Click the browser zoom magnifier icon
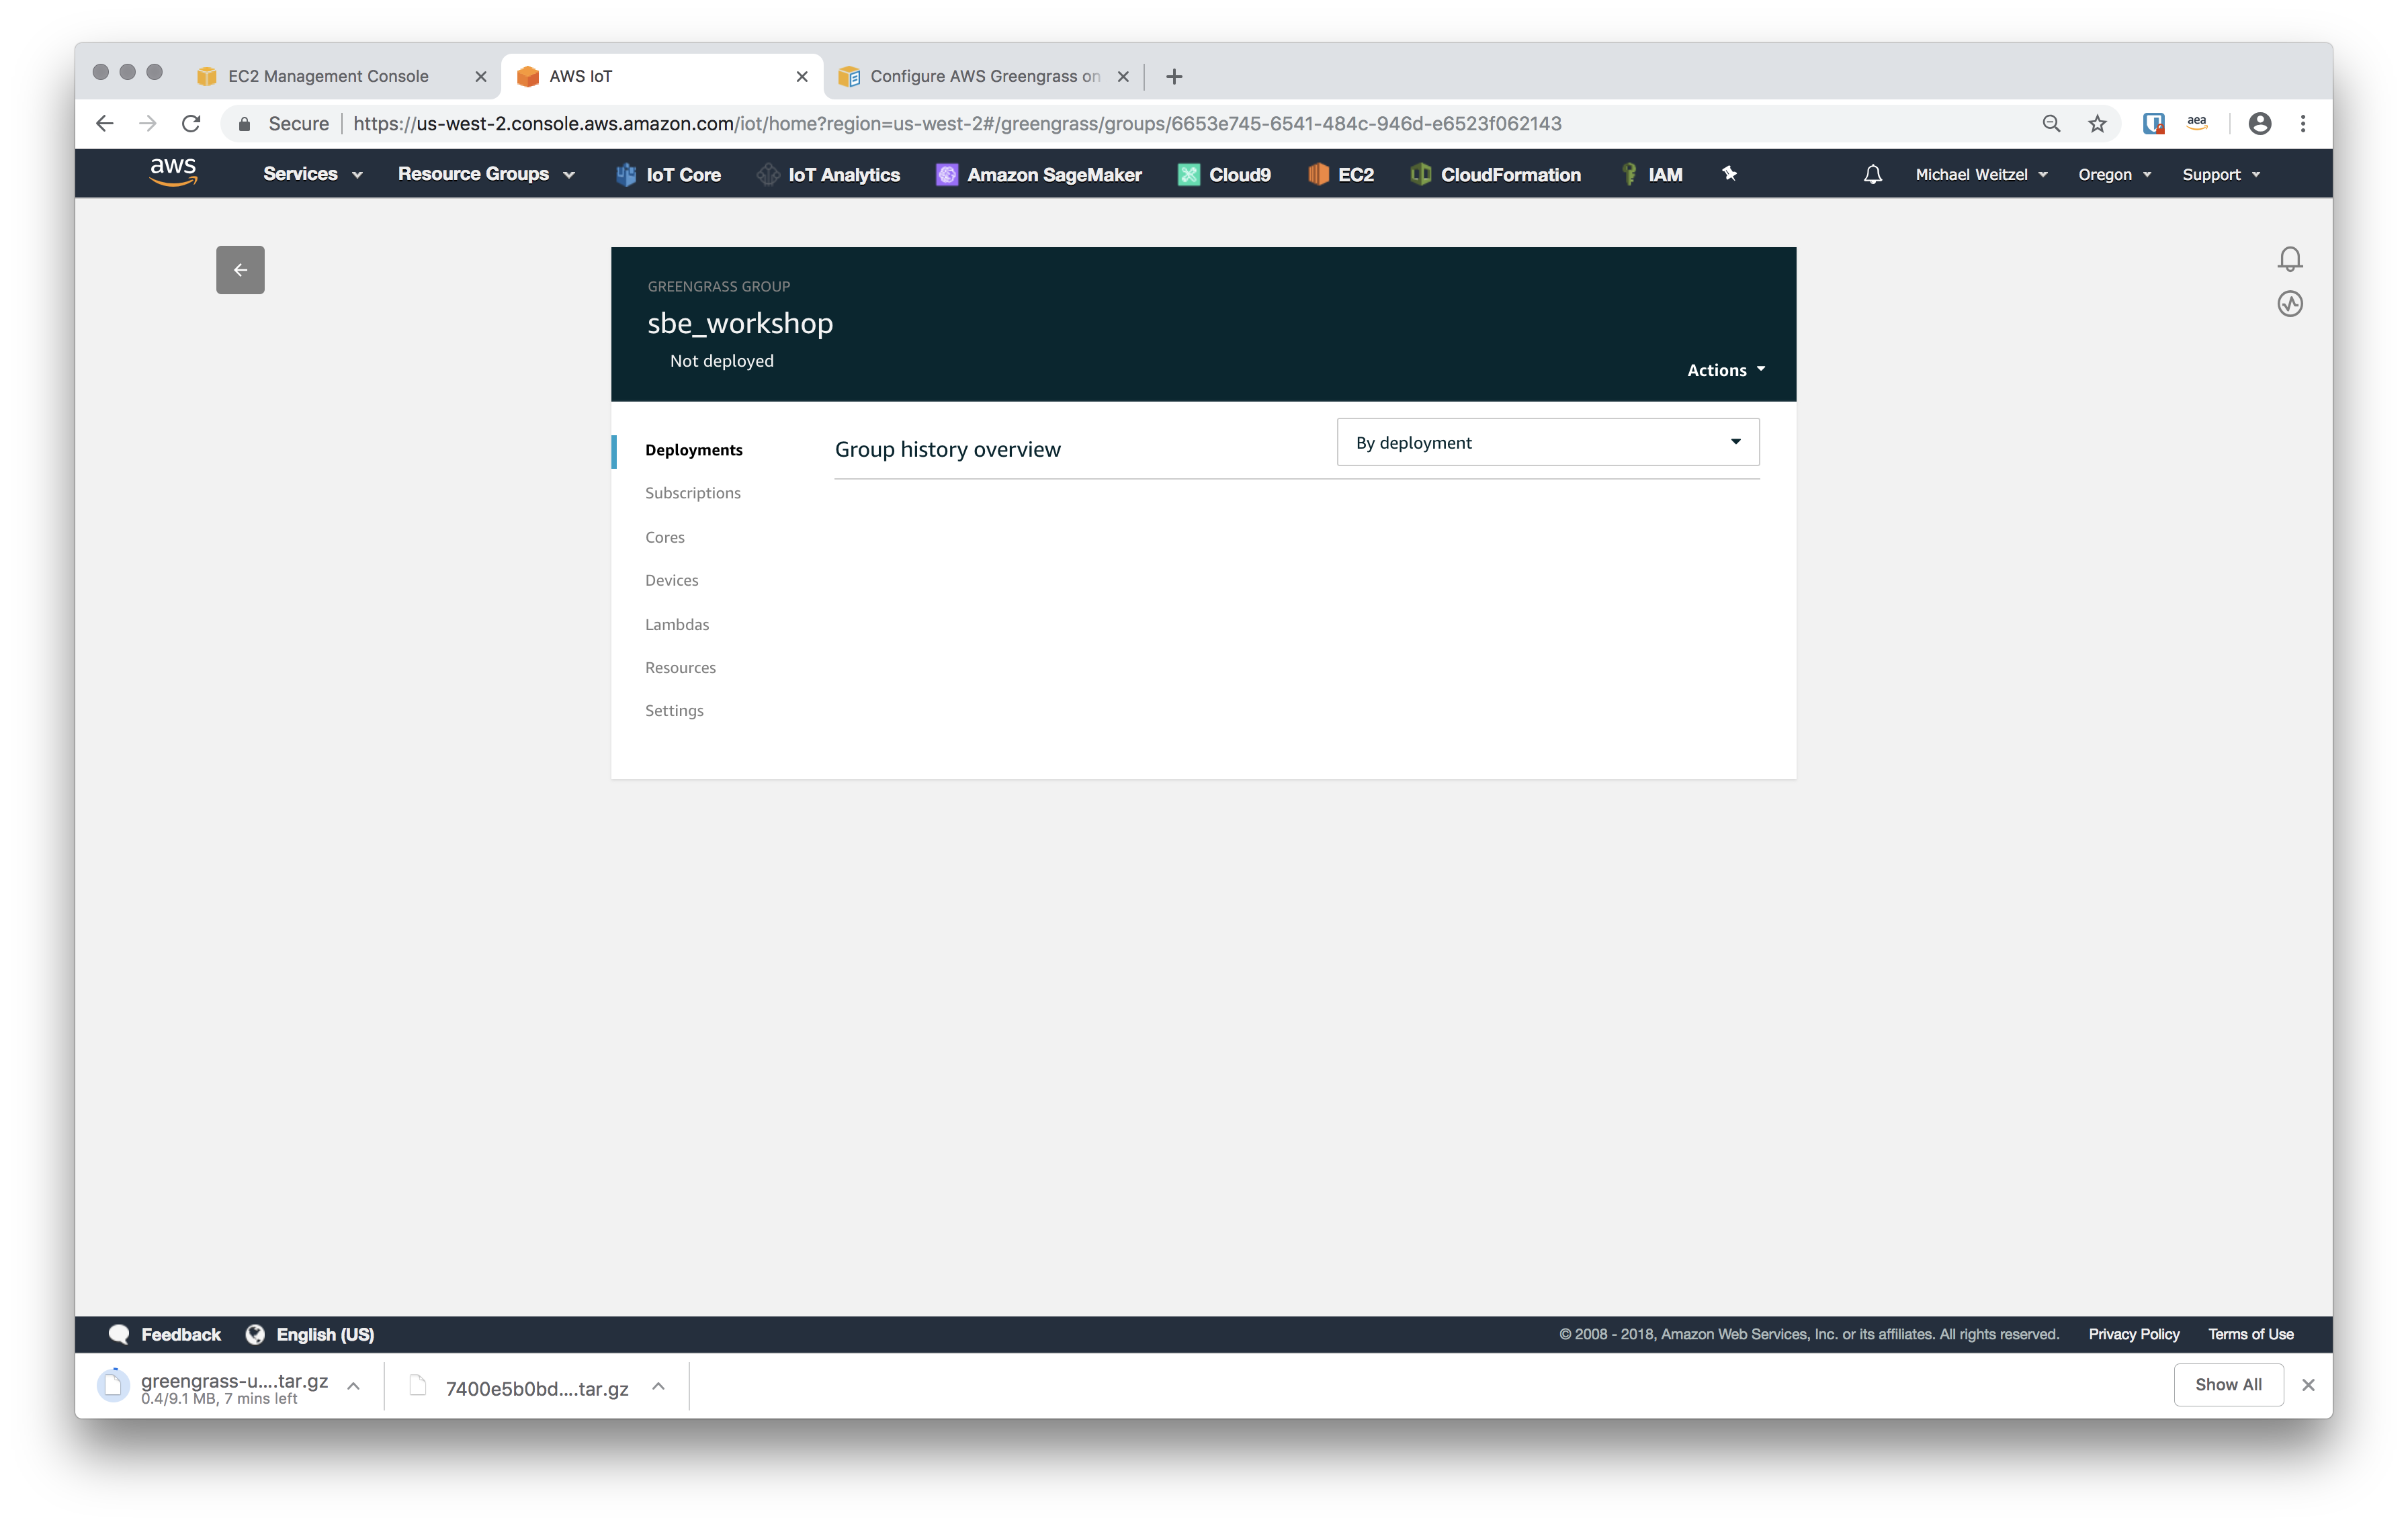Screen dimensions: 2408x1526 2051,123
